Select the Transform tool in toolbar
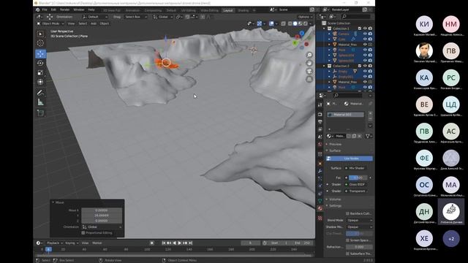 point(41,82)
